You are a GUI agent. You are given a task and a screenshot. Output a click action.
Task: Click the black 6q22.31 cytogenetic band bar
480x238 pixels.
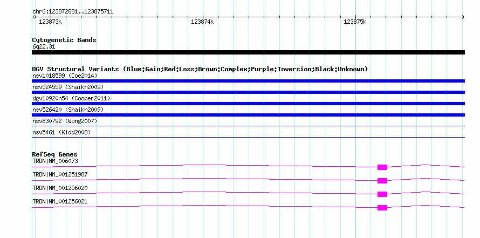point(248,52)
